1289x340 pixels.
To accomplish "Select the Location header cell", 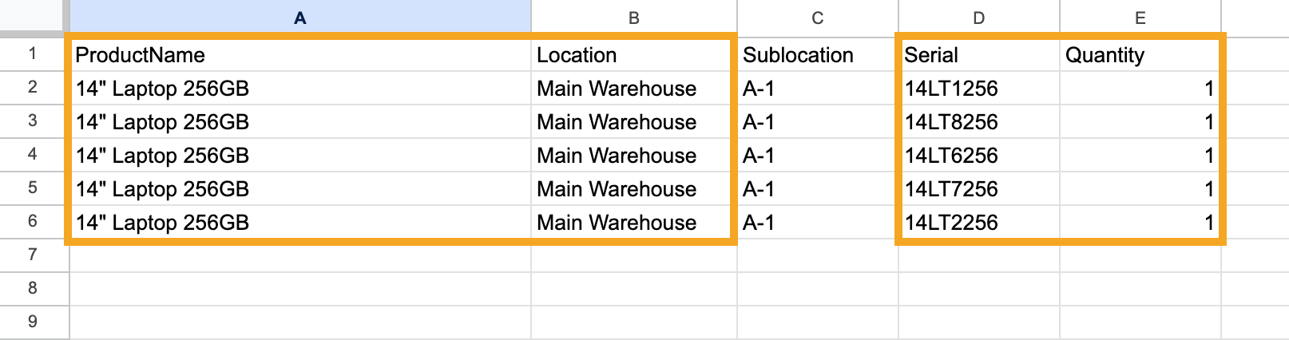I will (x=634, y=55).
